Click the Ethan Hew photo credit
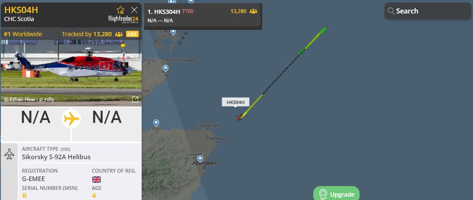The height and width of the screenshot is (200, 473). 29,99
